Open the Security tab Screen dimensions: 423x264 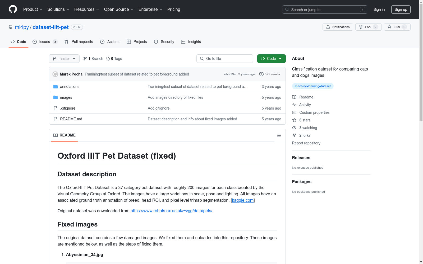164,42
